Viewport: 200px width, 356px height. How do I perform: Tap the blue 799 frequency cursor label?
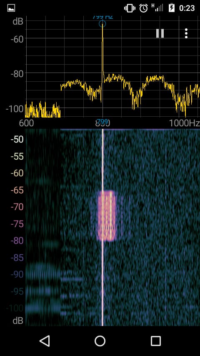(102, 121)
